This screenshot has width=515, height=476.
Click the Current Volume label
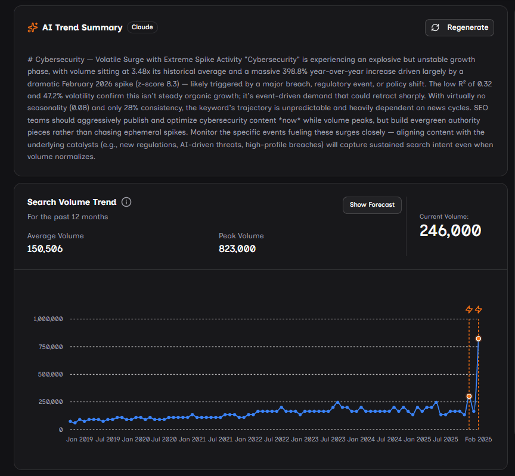coord(443,216)
